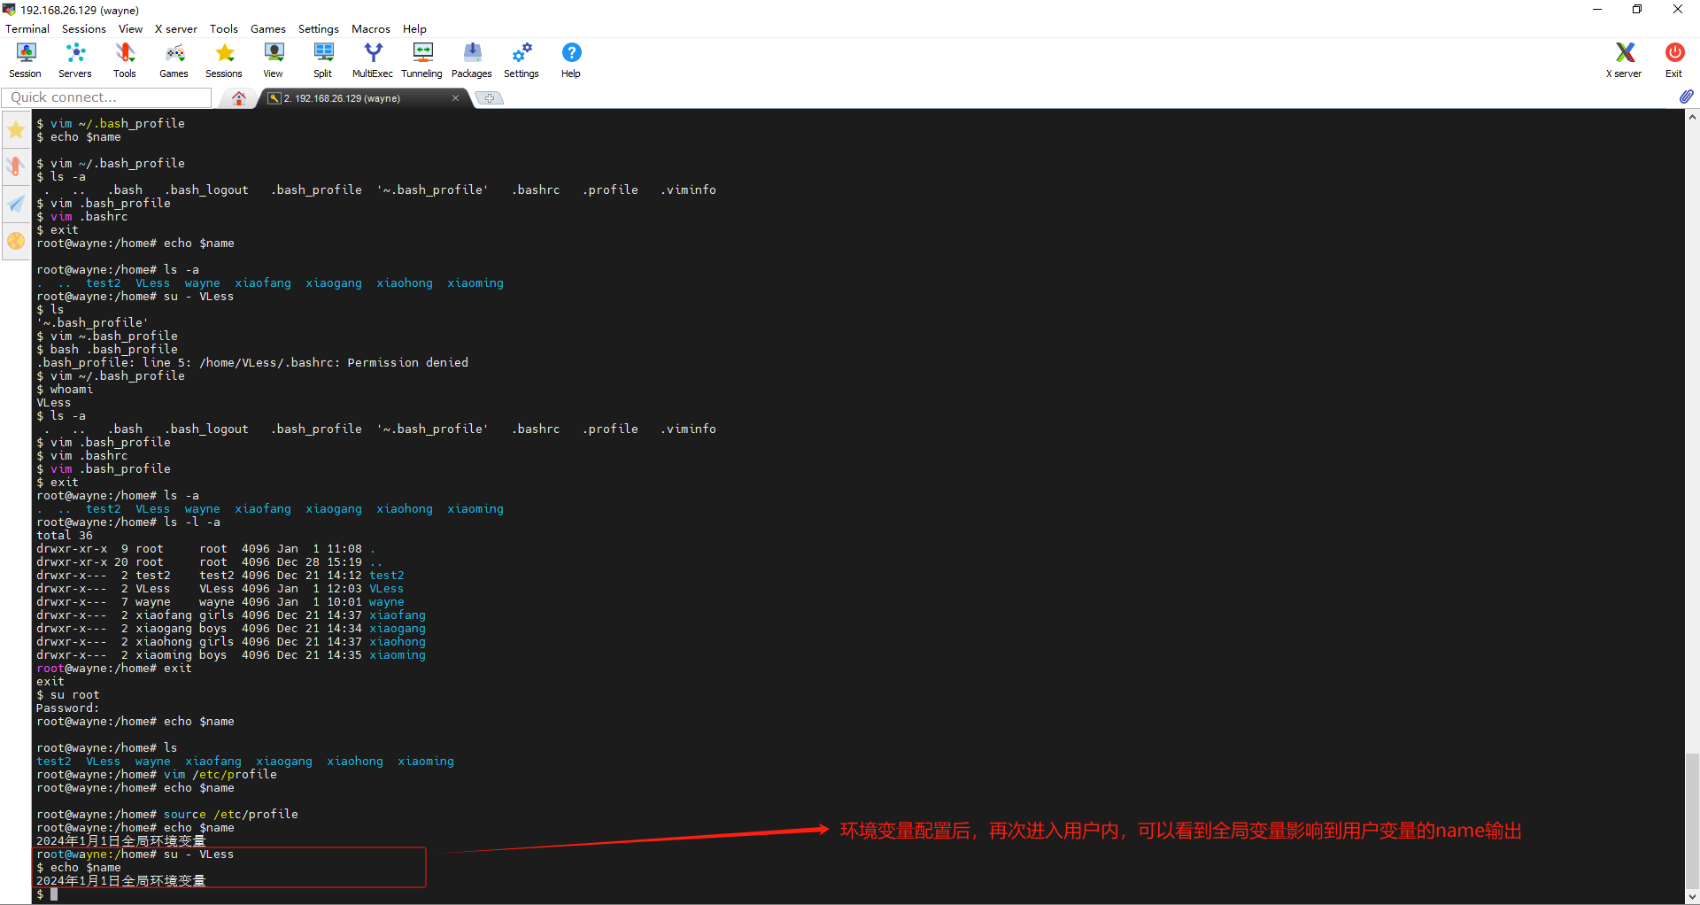Click the 'total 36' output line
1700x905 pixels.
click(x=65, y=536)
